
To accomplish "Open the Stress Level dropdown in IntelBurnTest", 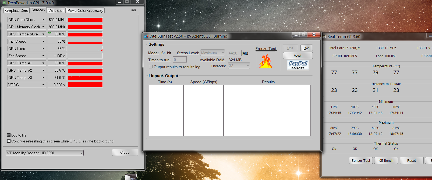I will pos(213,53).
